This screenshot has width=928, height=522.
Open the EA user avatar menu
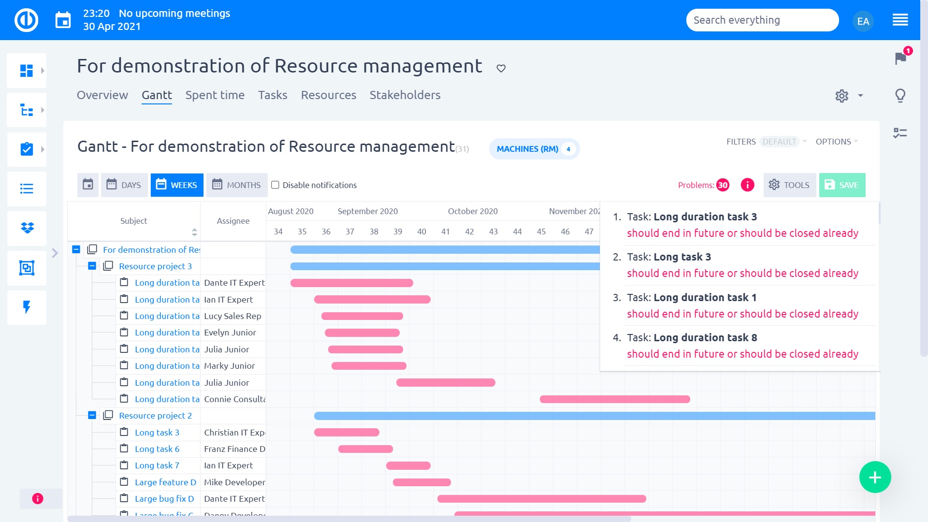[863, 21]
